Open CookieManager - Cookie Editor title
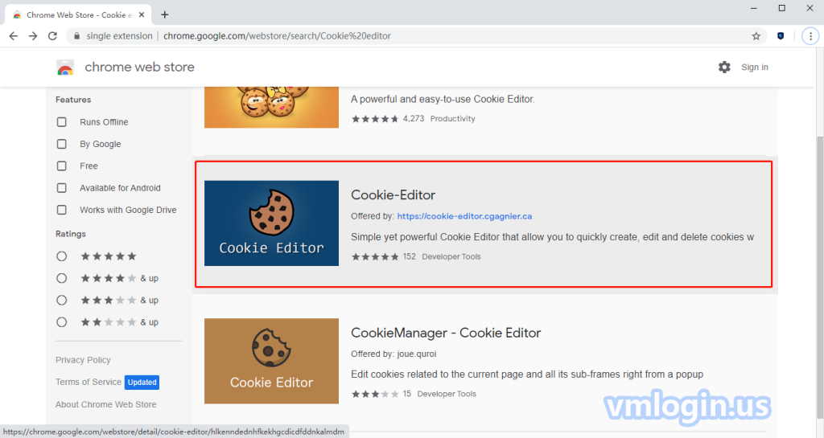The width and height of the screenshot is (824, 438). tap(446, 333)
